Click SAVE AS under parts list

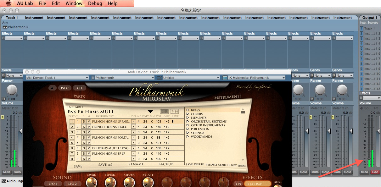click(x=105, y=165)
